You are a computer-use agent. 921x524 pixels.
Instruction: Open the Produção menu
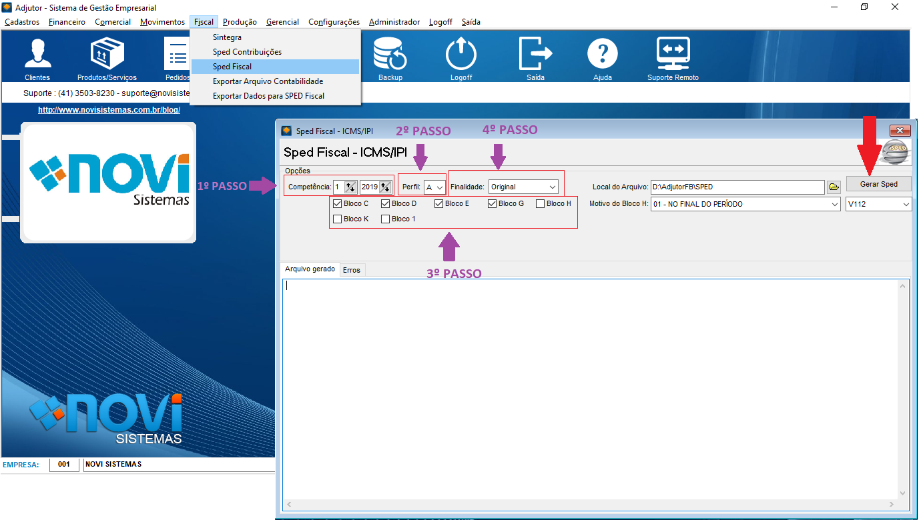pos(240,22)
